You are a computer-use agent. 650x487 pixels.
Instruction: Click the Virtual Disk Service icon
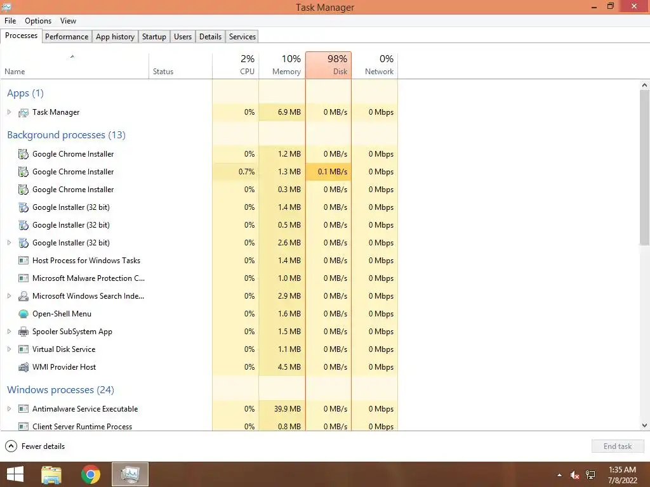[x=23, y=349]
